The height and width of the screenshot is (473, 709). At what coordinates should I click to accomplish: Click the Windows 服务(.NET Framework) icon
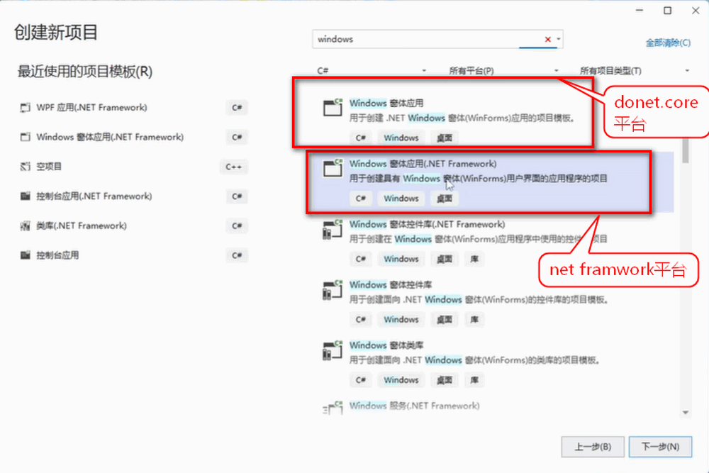(x=333, y=408)
